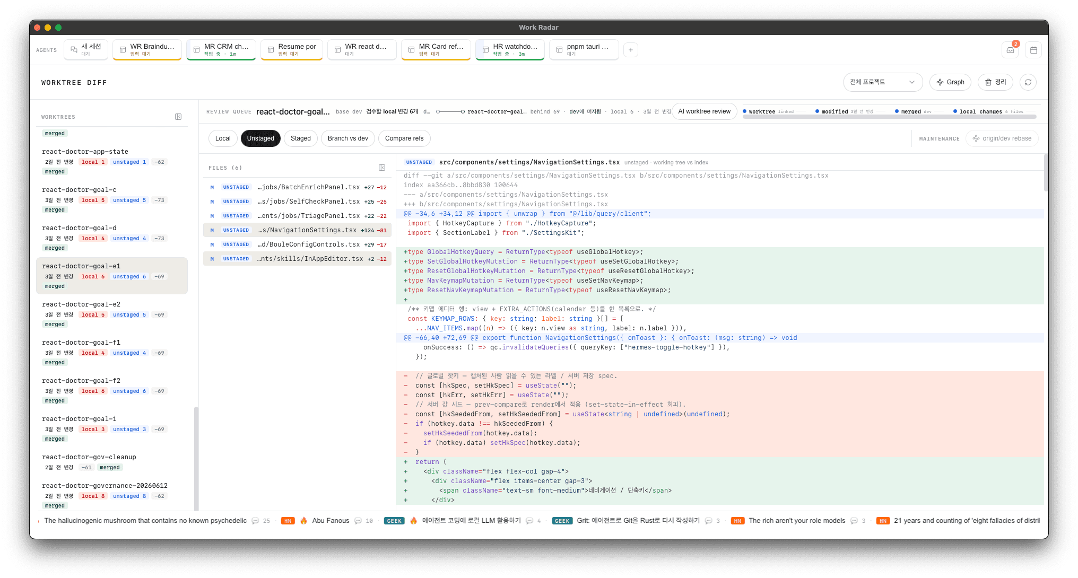The height and width of the screenshot is (578, 1078).
Task: Select react-doctor-goal-c worktree
Action: coord(112,199)
